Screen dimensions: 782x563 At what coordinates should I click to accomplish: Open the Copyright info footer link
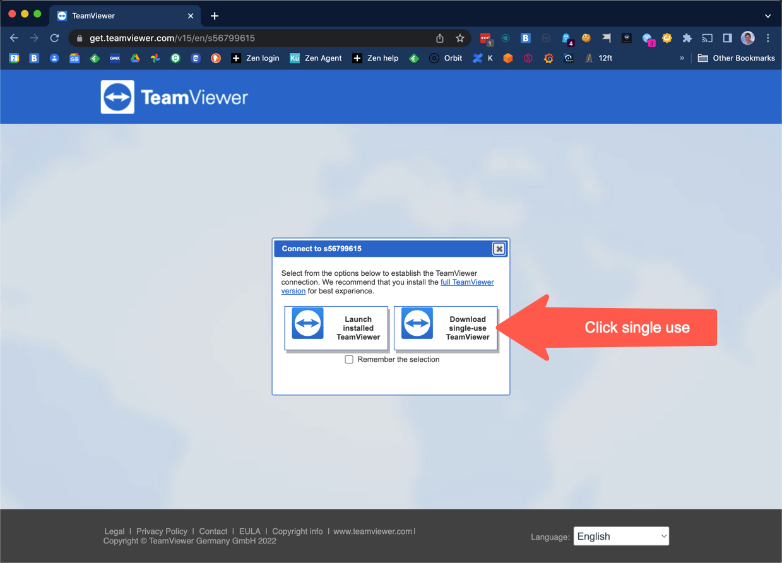297,531
